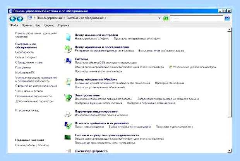Viewport: 240px width, 161px height.
Task: Click the Счетчики и средства производительности icon
Action: 68,137
